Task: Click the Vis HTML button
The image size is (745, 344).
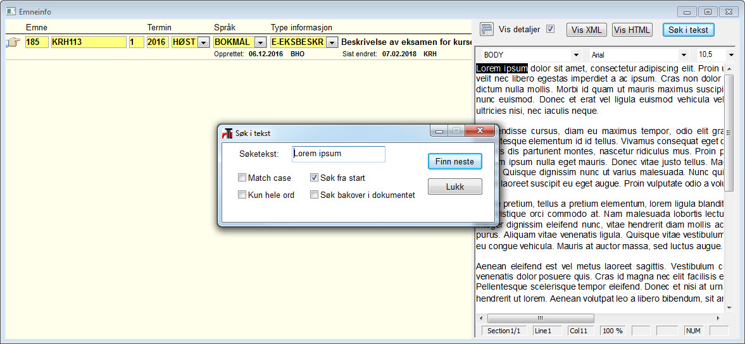Action: [632, 30]
